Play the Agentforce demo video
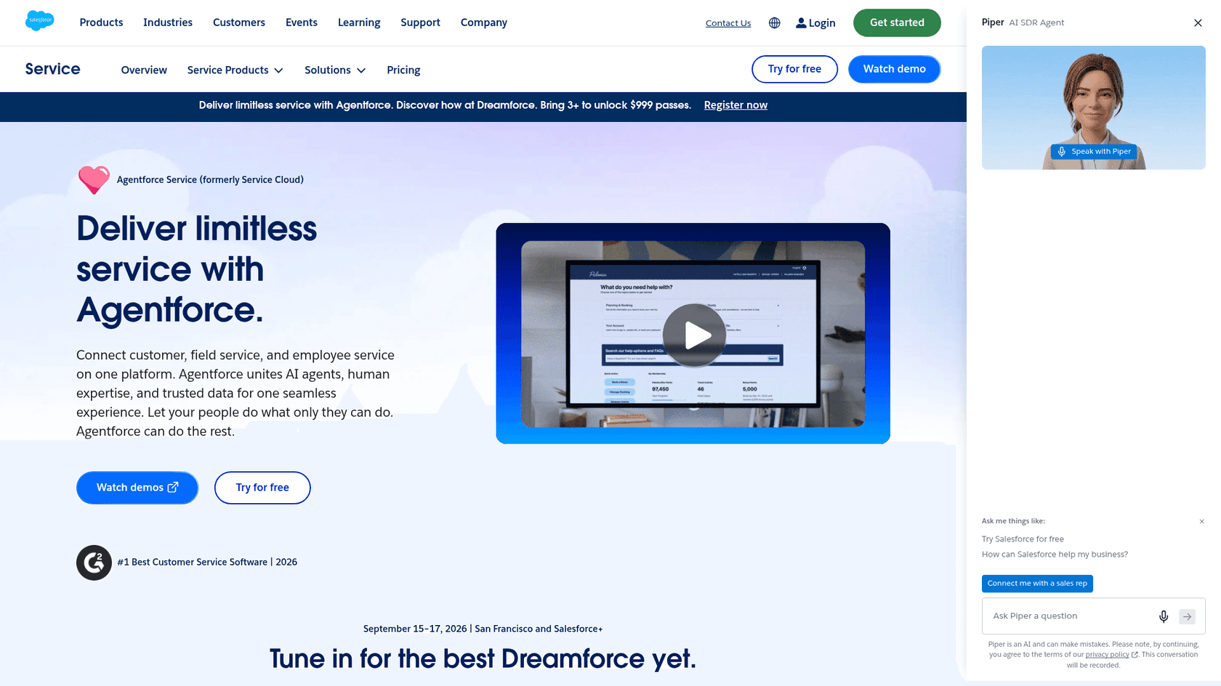The height and width of the screenshot is (686, 1221). [x=694, y=335]
